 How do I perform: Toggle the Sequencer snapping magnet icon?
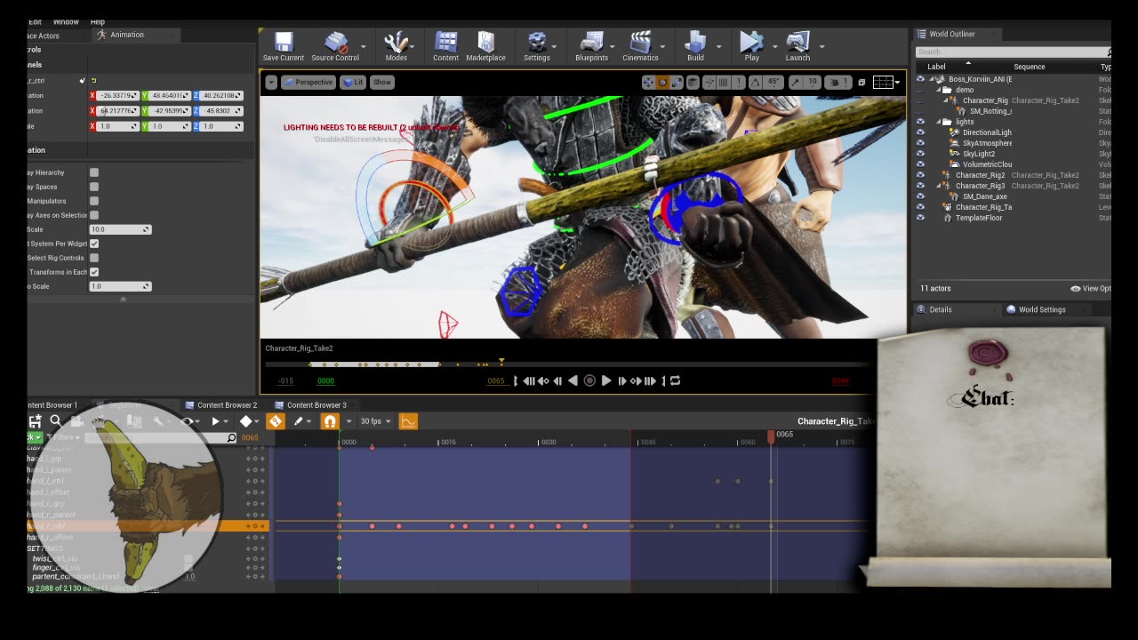pos(330,421)
